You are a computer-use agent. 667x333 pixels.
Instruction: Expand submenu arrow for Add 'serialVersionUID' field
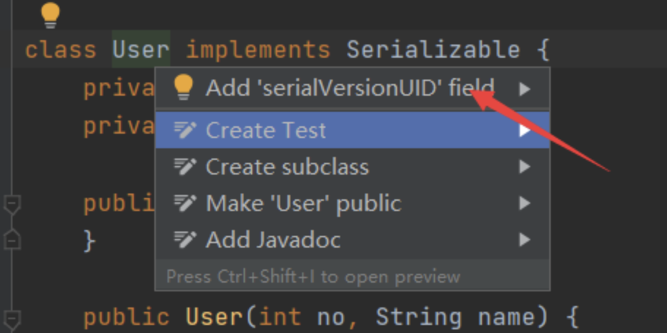click(524, 89)
